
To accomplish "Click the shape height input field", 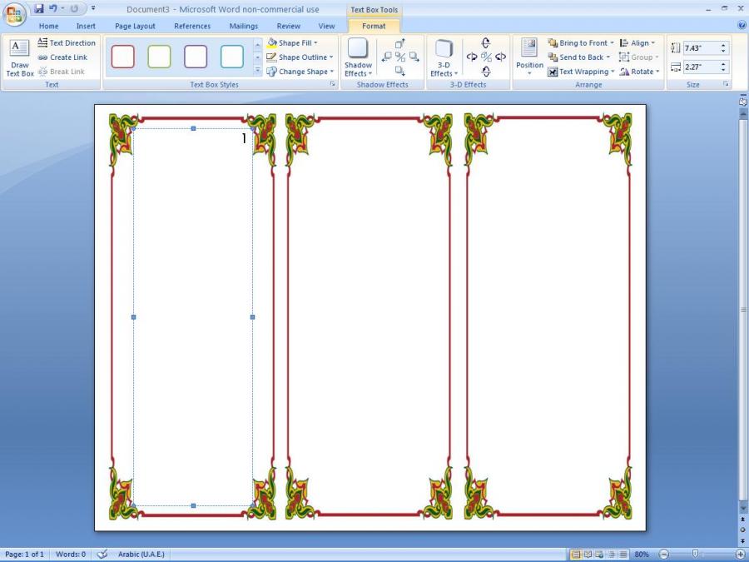I will [701, 48].
